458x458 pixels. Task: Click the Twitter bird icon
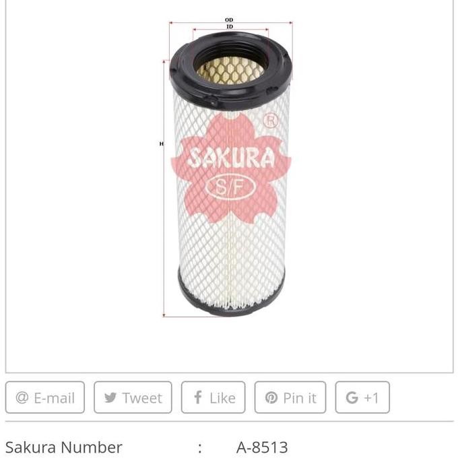[110, 397]
